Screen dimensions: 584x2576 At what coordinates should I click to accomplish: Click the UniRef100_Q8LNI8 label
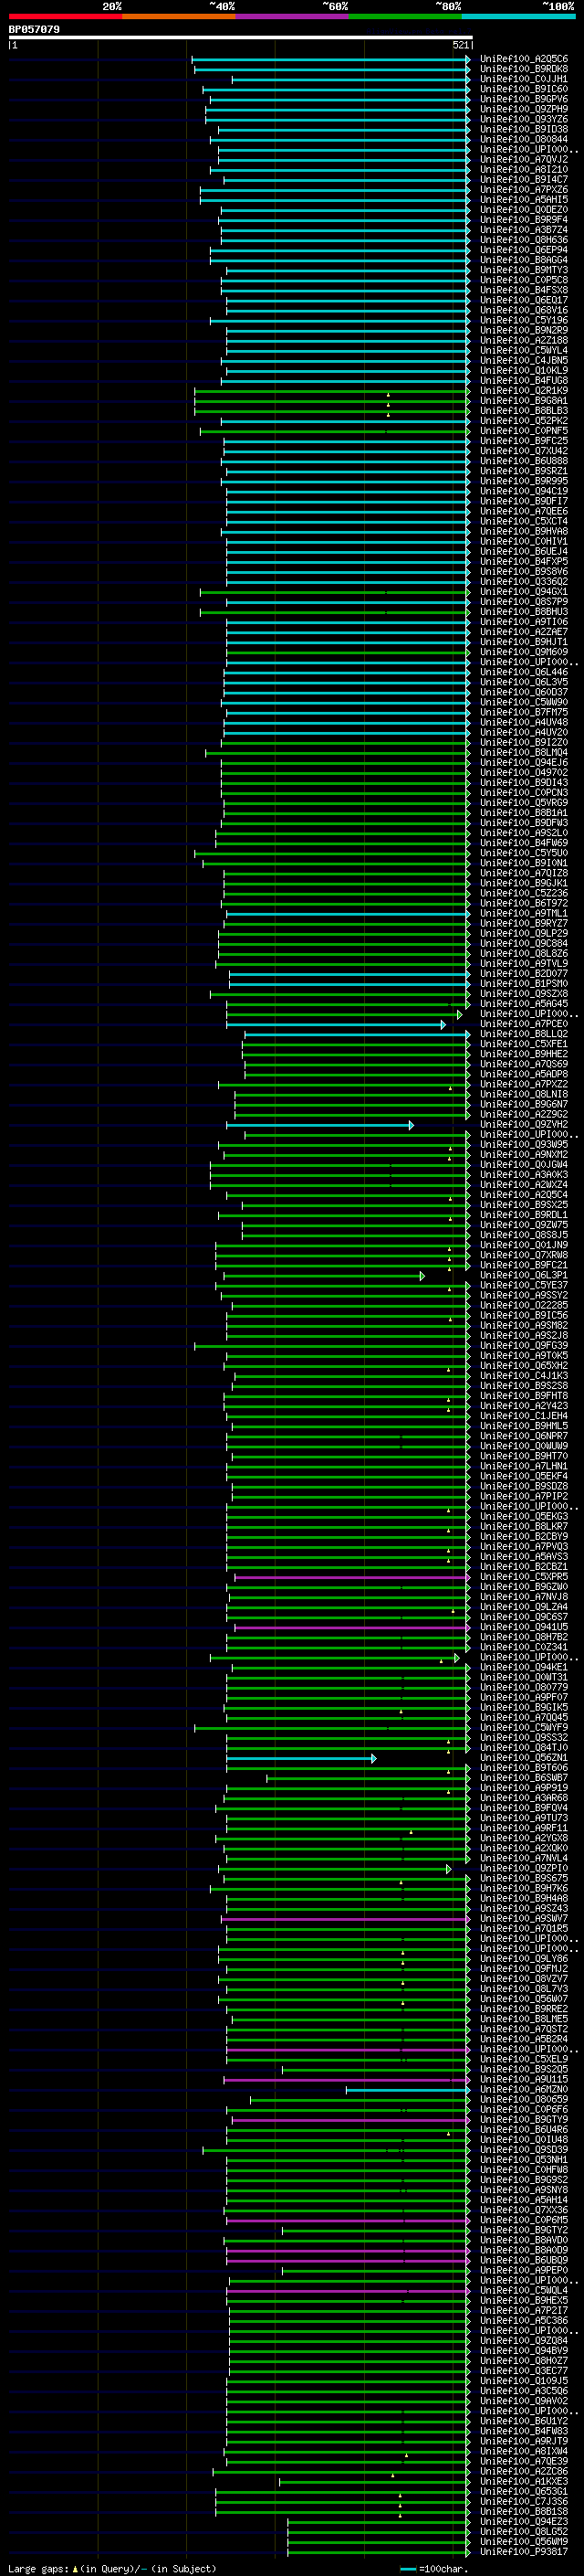click(x=524, y=1094)
